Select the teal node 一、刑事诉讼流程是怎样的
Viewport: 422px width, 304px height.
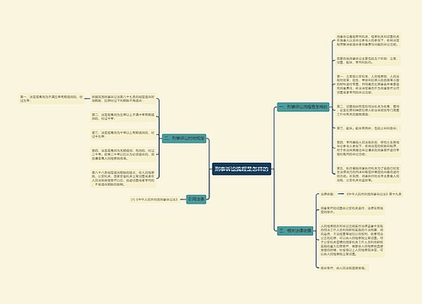[303, 107]
